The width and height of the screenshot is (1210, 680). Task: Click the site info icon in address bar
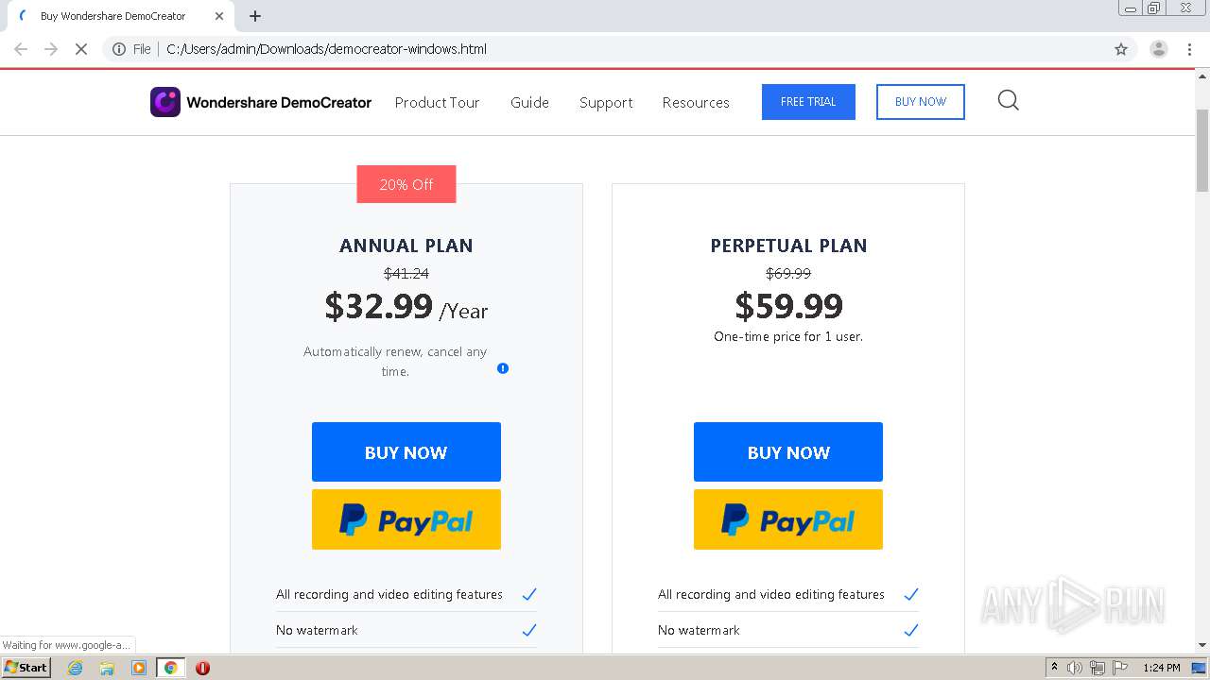pyautogui.click(x=119, y=49)
